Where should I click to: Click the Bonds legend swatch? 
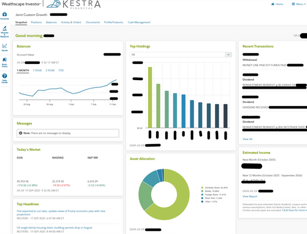(x=202, y=191)
